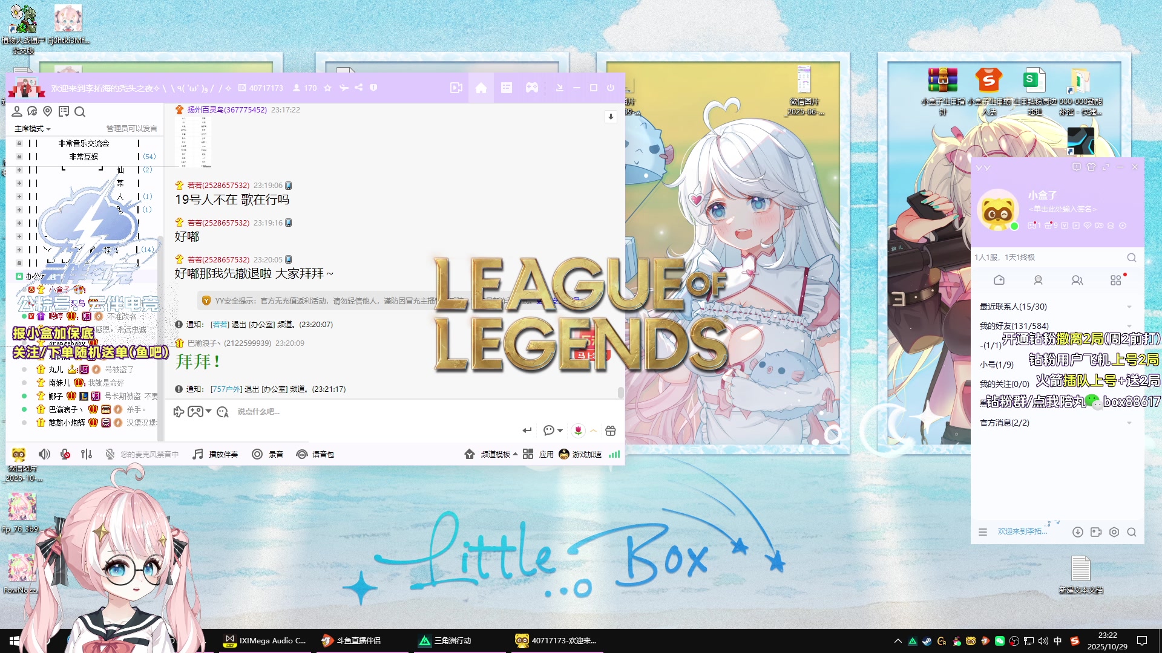
Task: Open the game controller icon in title bar
Action: pos(531,88)
